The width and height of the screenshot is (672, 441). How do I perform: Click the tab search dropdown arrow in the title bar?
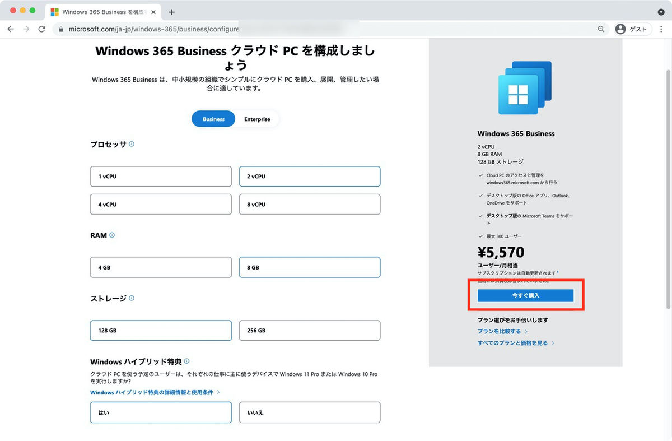(661, 12)
